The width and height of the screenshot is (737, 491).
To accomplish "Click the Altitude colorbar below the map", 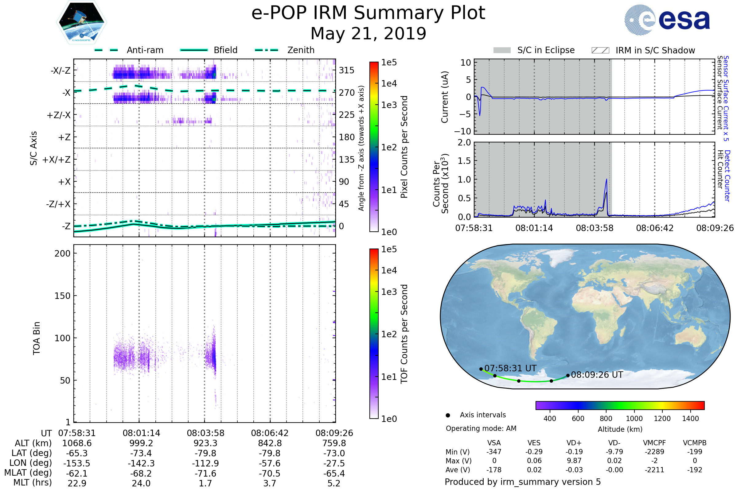I will tap(620, 405).
